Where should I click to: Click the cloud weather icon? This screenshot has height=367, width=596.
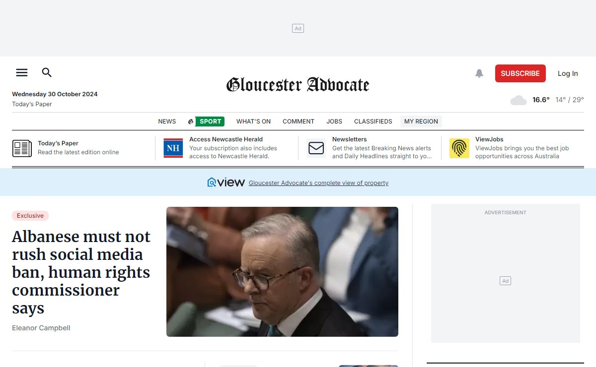(519, 100)
